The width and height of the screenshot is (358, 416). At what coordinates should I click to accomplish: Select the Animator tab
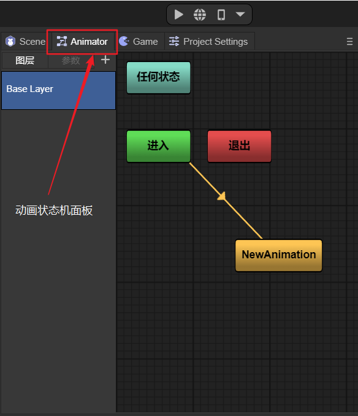[82, 42]
